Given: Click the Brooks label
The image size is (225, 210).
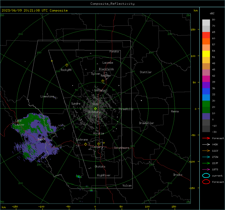Looking at the screenshot, I should coord(178,175).
